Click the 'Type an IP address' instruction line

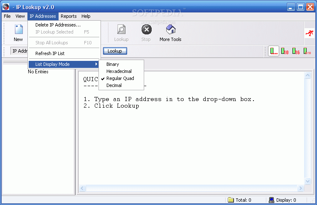click(169, 99)
